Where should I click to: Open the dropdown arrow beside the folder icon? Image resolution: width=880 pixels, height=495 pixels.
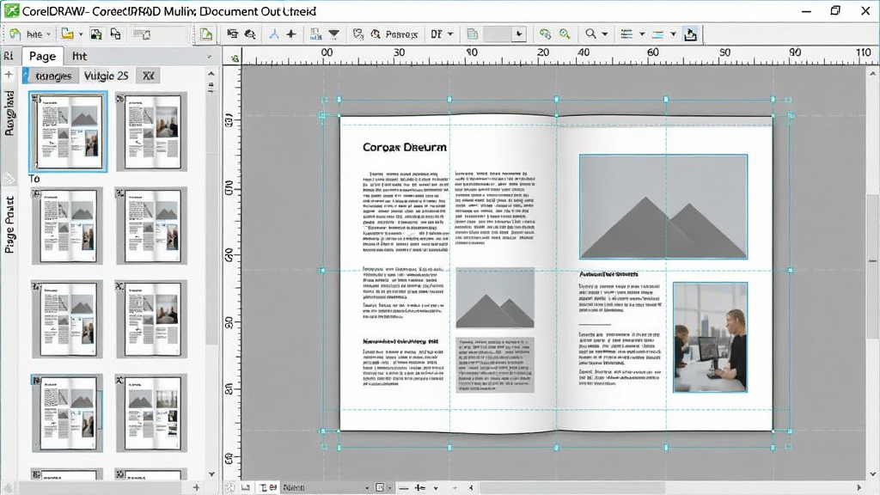click(x=81, y=34)
